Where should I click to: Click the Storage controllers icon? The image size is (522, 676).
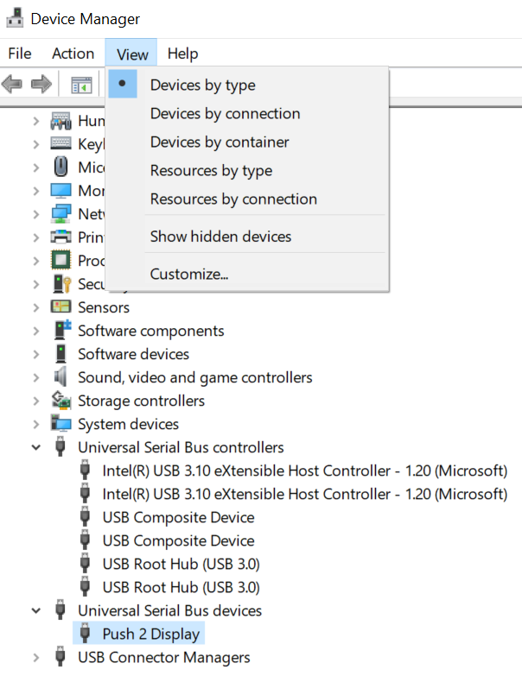[60, 401]
